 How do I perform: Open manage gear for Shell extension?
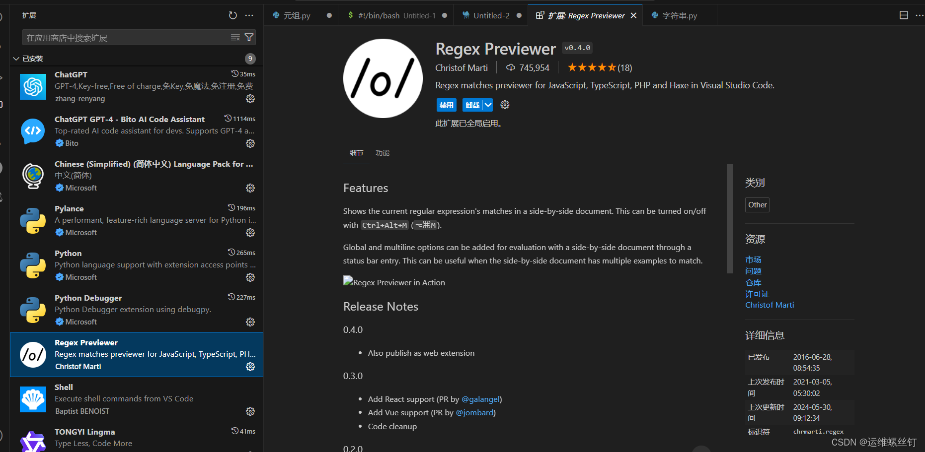pos(250,411)
